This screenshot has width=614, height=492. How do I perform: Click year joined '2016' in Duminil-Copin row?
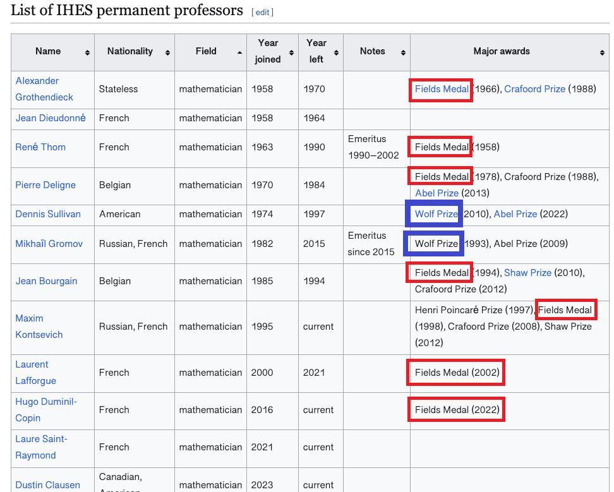pyautogui.click(x=262, y=410)
